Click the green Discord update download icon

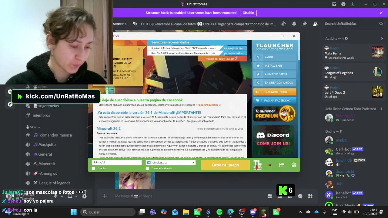pyautogui.click(x=353, y=4)
